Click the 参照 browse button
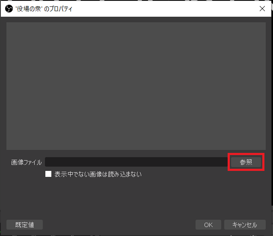The width and height of the screenshot is (273, 236). [x=246, y=162]
